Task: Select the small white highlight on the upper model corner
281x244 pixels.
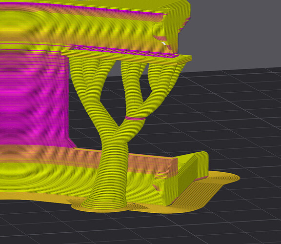Action: tap(164, 43)
